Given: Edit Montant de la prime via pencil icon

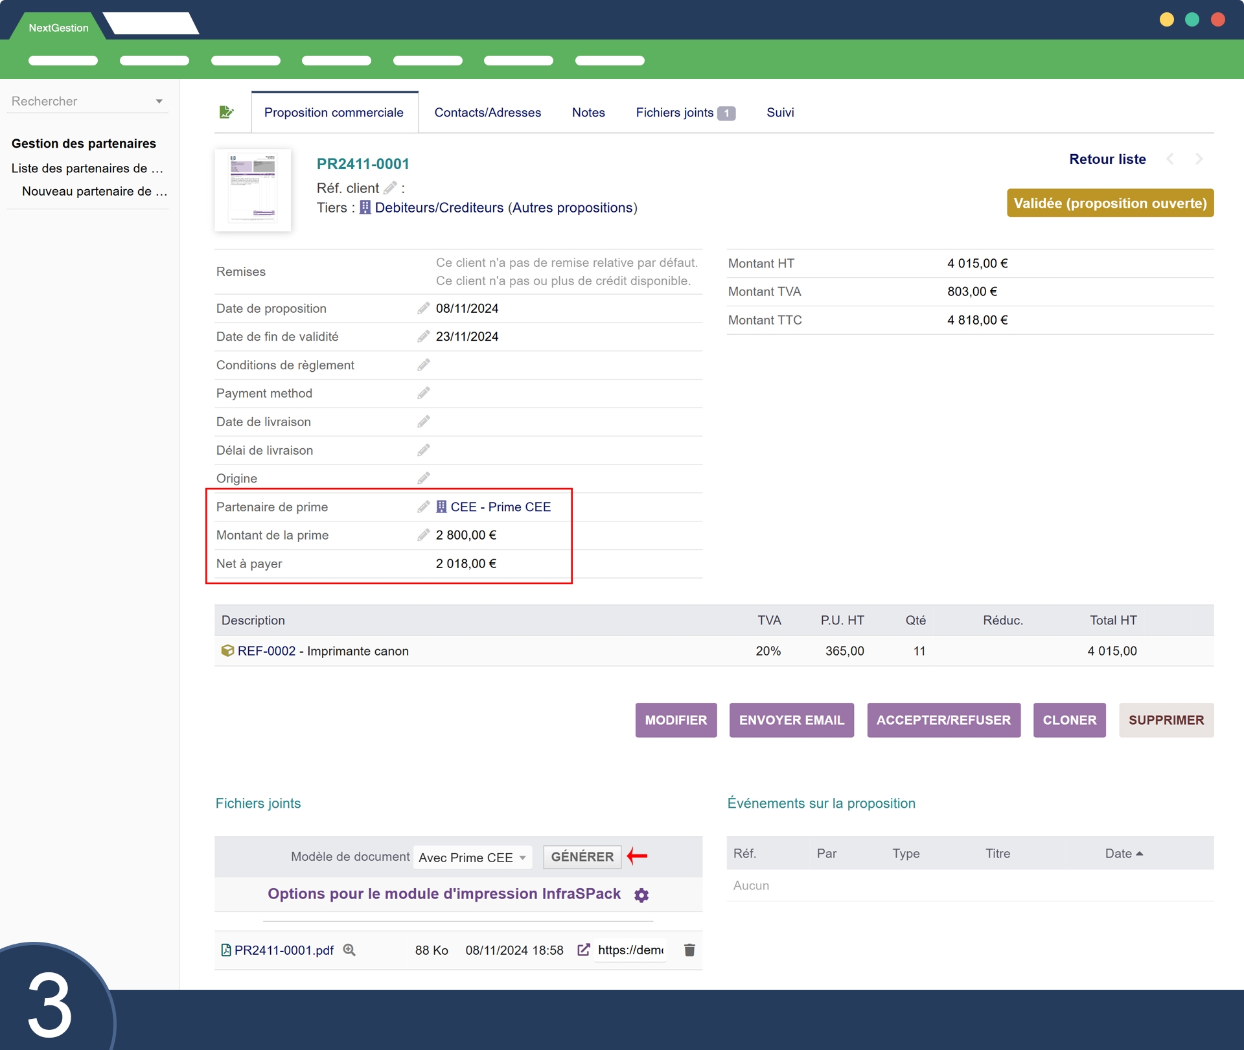Looking at the screenshot, I should tap(423, 535).
